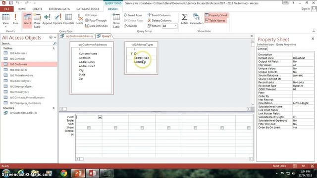This screenshot has height=178, width=317.
Task: Open View button dropdown arrow
Action: click(5, 27)
